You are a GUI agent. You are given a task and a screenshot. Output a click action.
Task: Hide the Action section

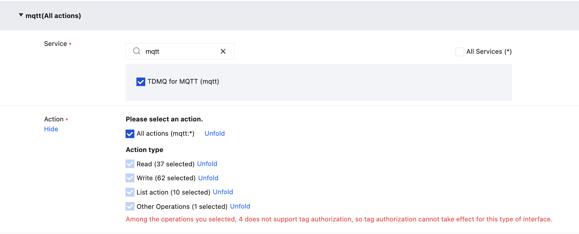click(x=51, y=129)
